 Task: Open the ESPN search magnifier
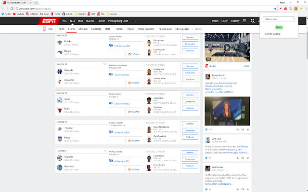(253, 21)
